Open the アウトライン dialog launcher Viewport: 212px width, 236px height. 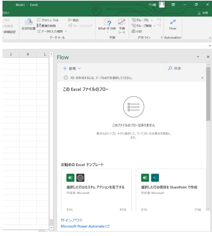pos(161,38)
